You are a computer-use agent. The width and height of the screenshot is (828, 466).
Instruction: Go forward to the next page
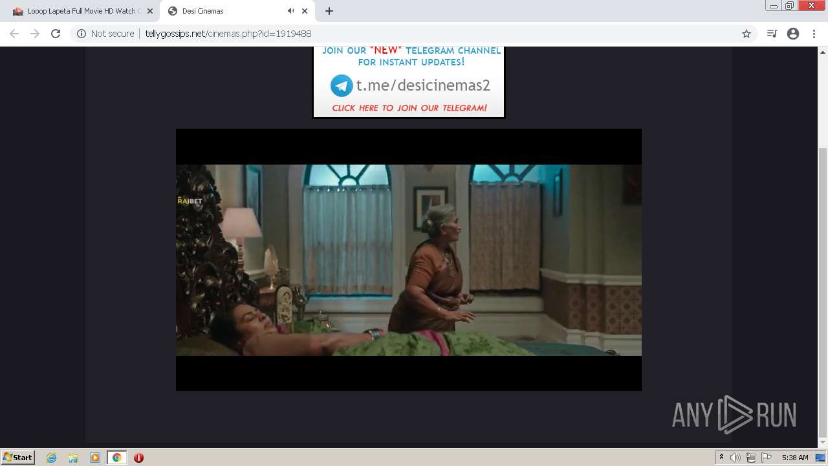coord(35,34)
